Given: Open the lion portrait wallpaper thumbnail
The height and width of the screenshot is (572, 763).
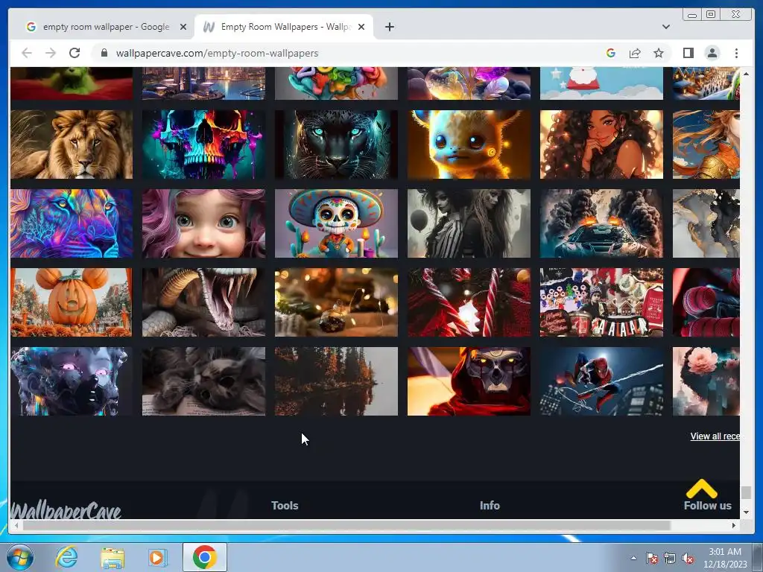Looking at the screenshot, I should pos(72,144).
